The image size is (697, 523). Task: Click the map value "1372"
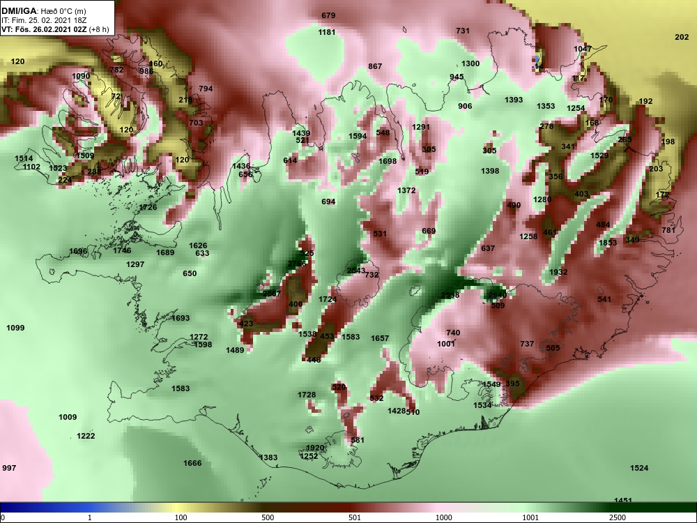[x=406, y=191]
